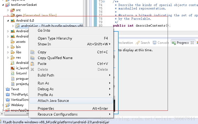Click the lint.xml file icon
This screenshot has width=198, height=124.
(12, 73)
